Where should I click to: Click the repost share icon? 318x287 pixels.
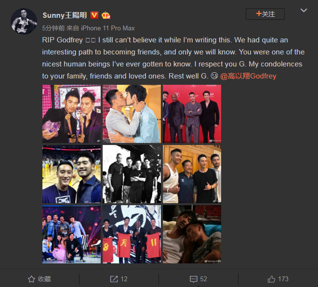(114, 279)
